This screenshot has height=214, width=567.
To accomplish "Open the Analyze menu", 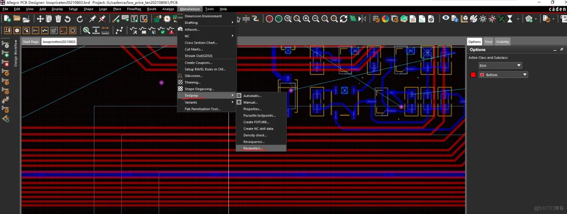I will point(168,9).
